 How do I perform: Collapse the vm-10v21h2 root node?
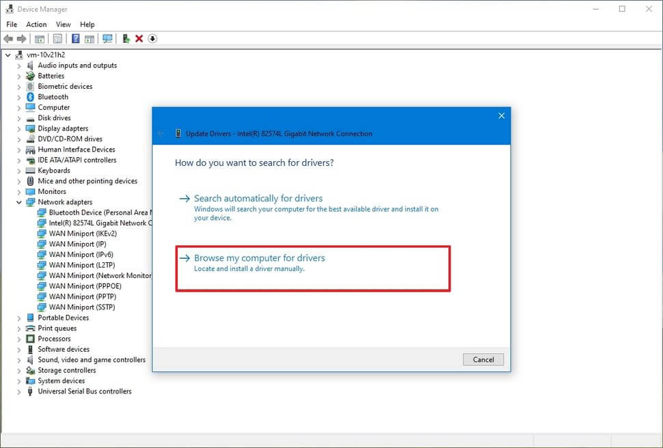(8, 55)
